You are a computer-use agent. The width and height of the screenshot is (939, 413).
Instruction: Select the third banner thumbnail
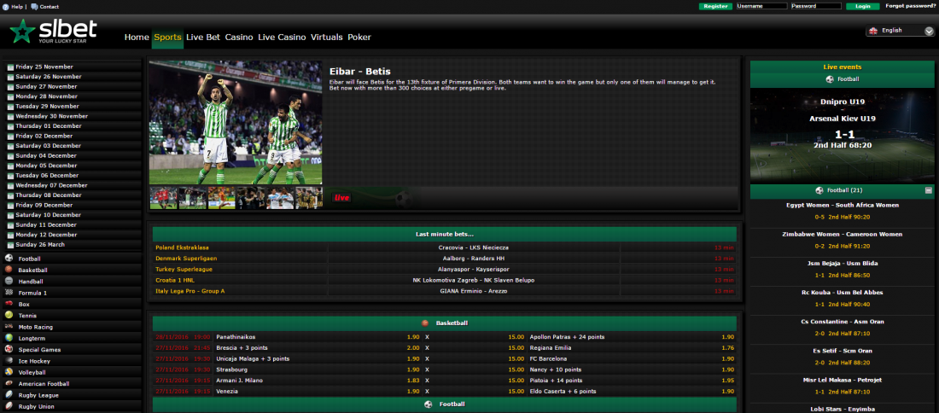pos(222,198)
